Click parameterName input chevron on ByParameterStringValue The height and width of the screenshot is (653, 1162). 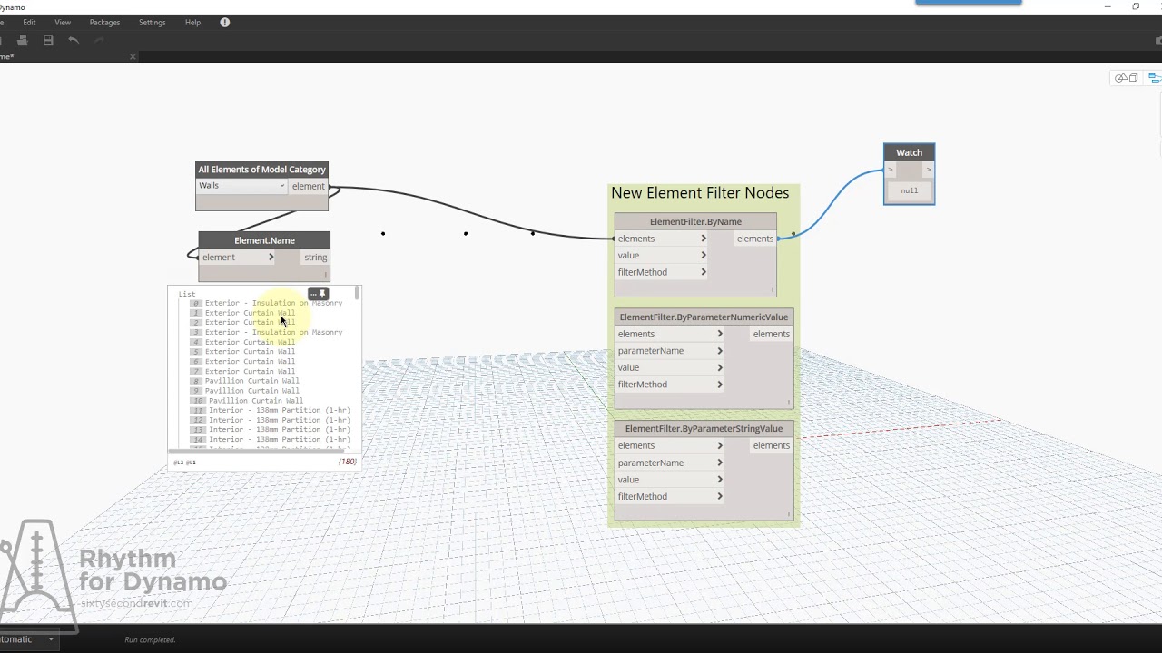(720, 463)
